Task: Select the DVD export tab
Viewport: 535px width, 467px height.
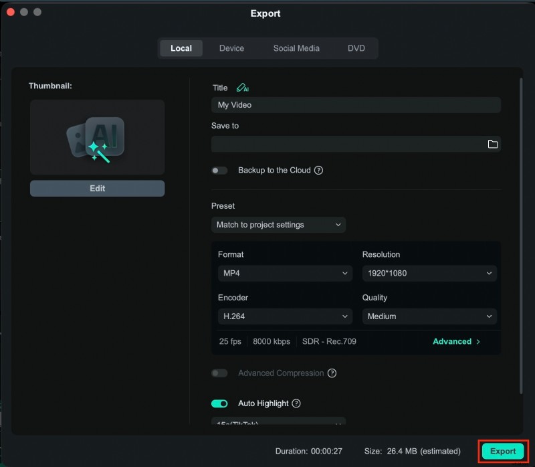Action: 356,48
